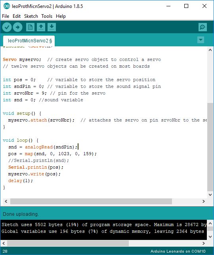Click console horizontal scrollbar right arrow
Screen dimensions: 214x255
pyautogui.click(x=204, y=243)
